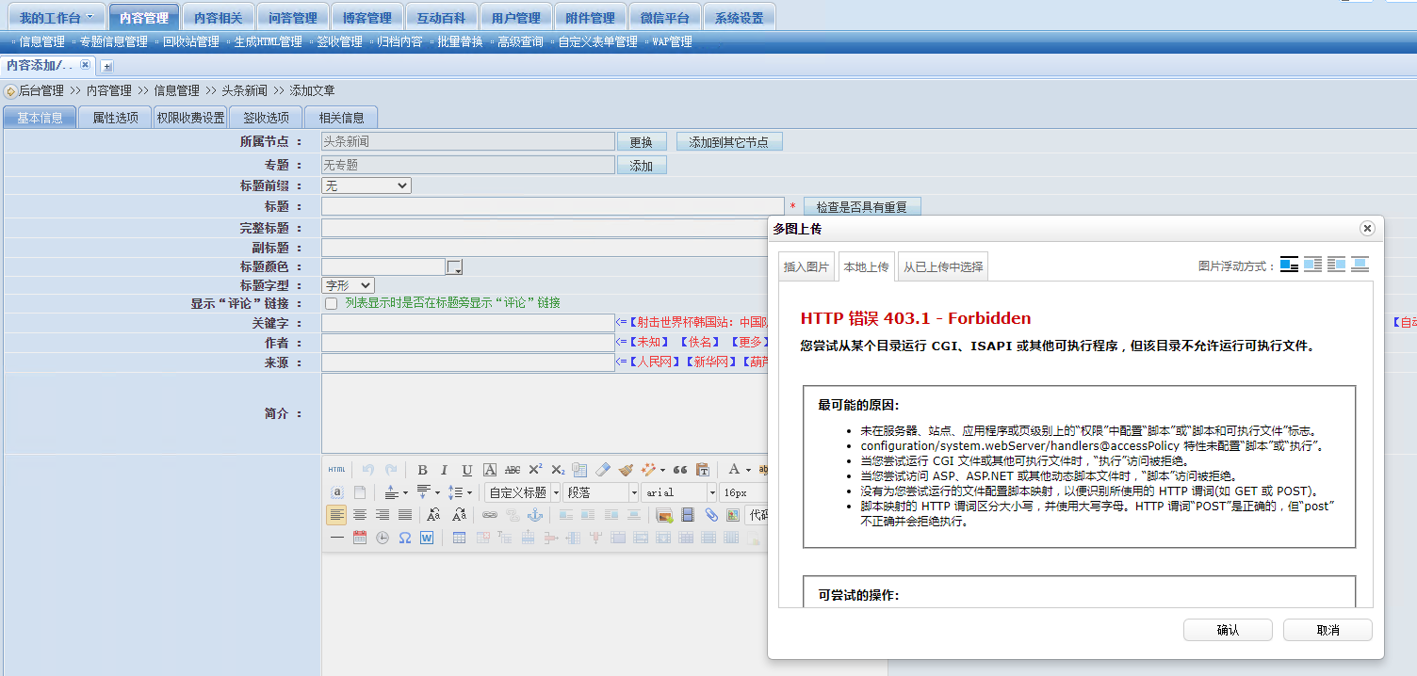
Task: Switch editor to HTML source mode
Action: coord(336,470)
